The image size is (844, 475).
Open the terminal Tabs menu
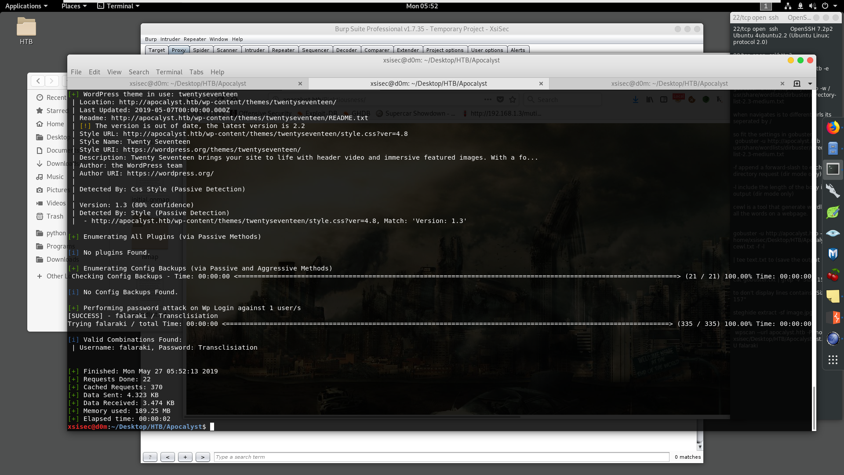(x=196, y=72)
